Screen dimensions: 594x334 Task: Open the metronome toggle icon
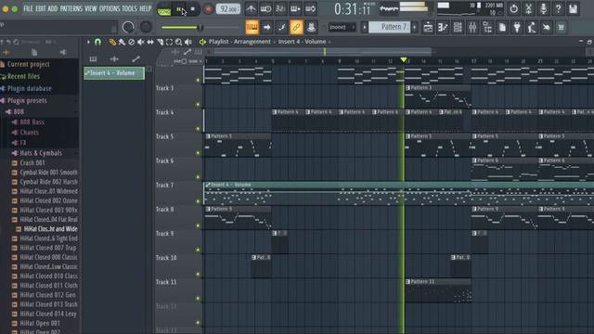[x=251, y=8]
